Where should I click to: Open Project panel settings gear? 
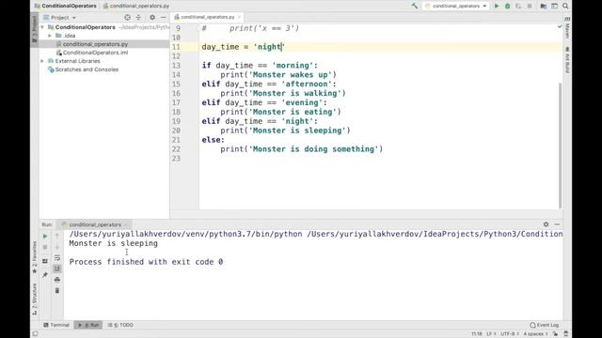pyautogui.click(x=152, y=17)
